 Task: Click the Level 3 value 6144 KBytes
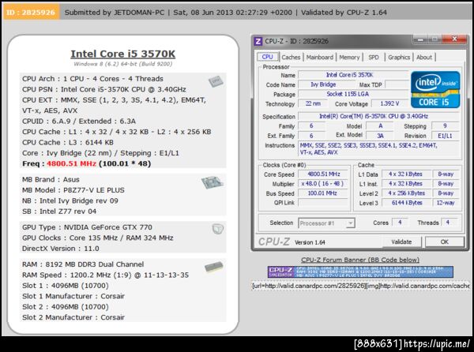click(405, 203)
